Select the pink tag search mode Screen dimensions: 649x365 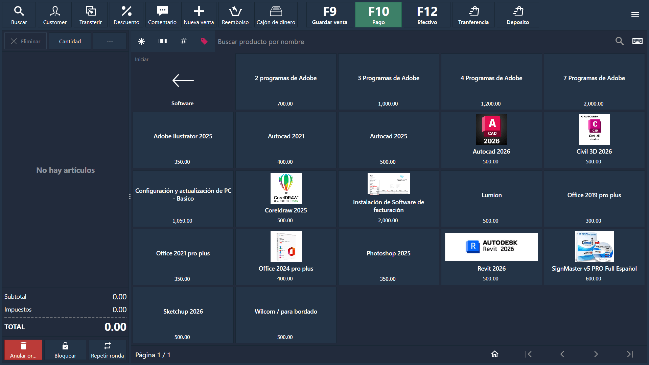point(204,41)
